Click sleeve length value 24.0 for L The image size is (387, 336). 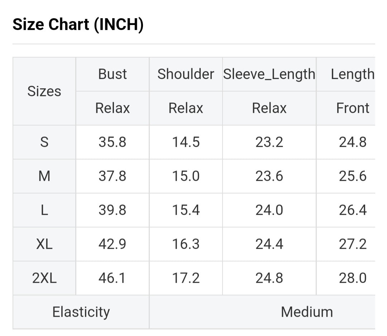269,210
